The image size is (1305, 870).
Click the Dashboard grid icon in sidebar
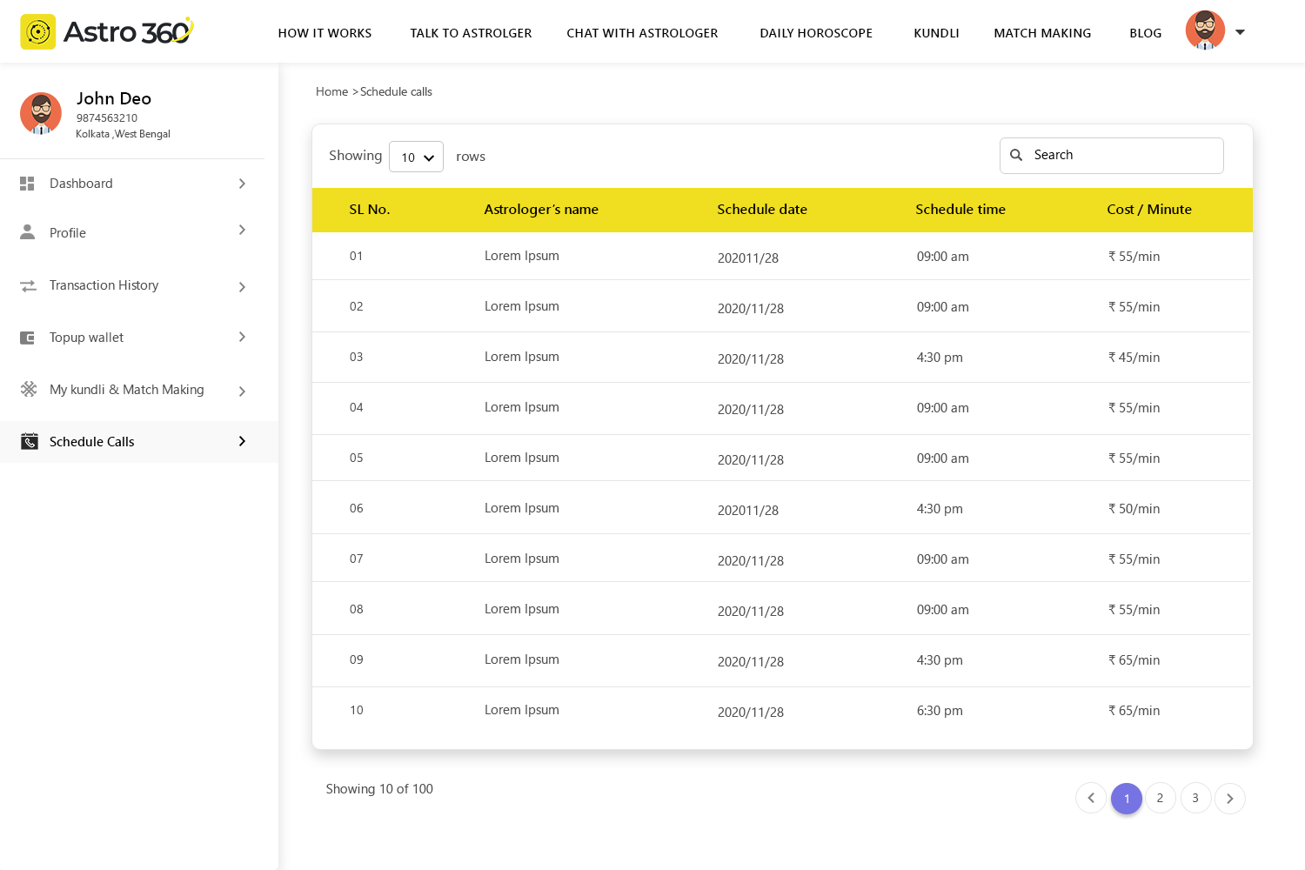click(x=28, y=184)
